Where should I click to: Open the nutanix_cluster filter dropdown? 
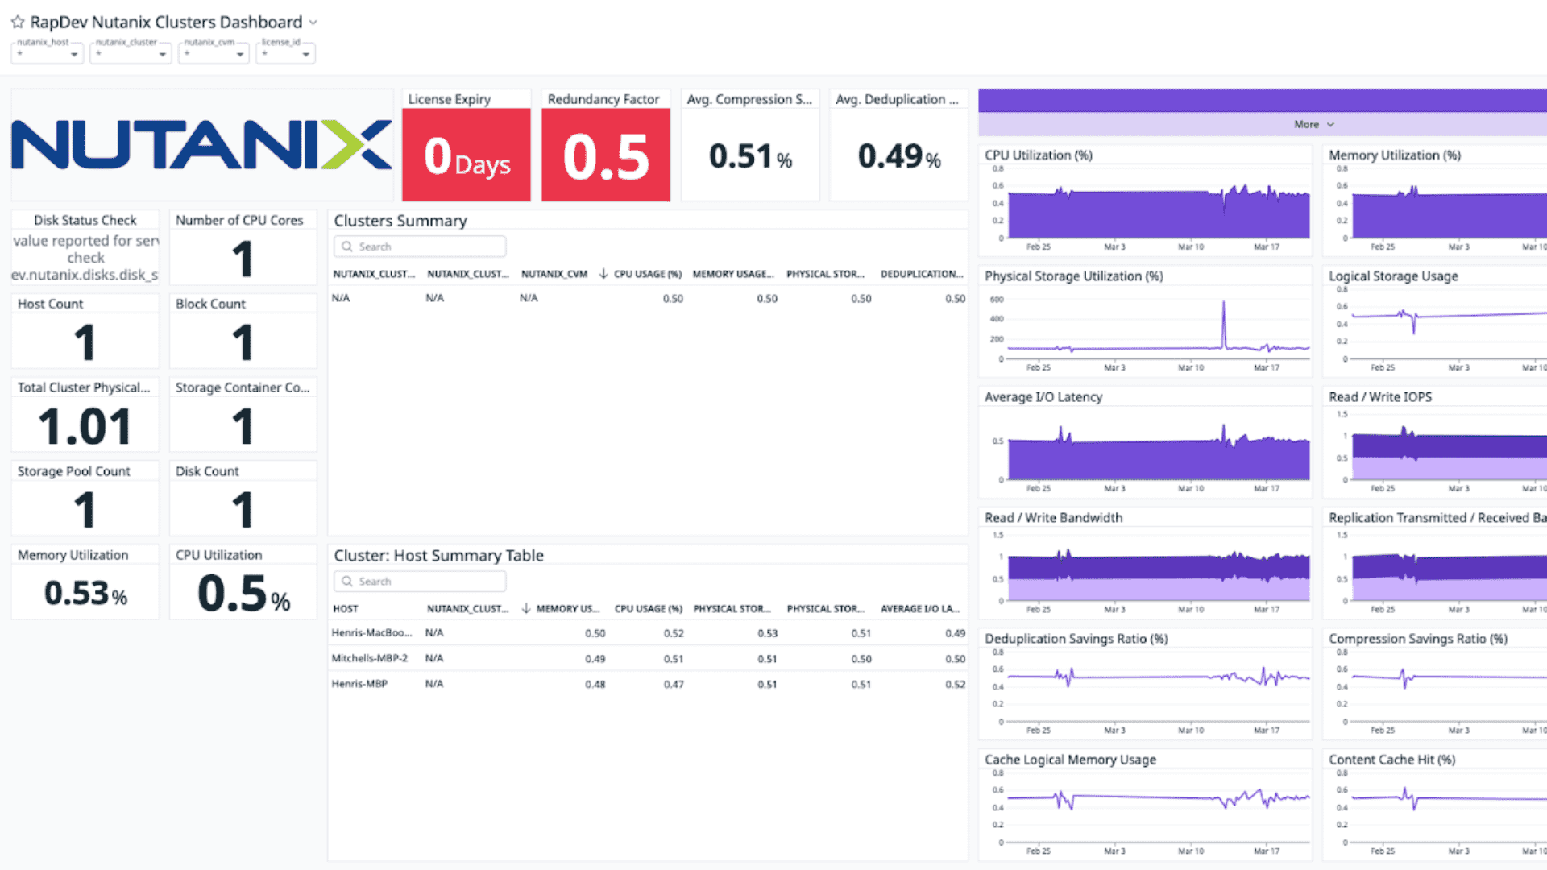tap(131, 53)
